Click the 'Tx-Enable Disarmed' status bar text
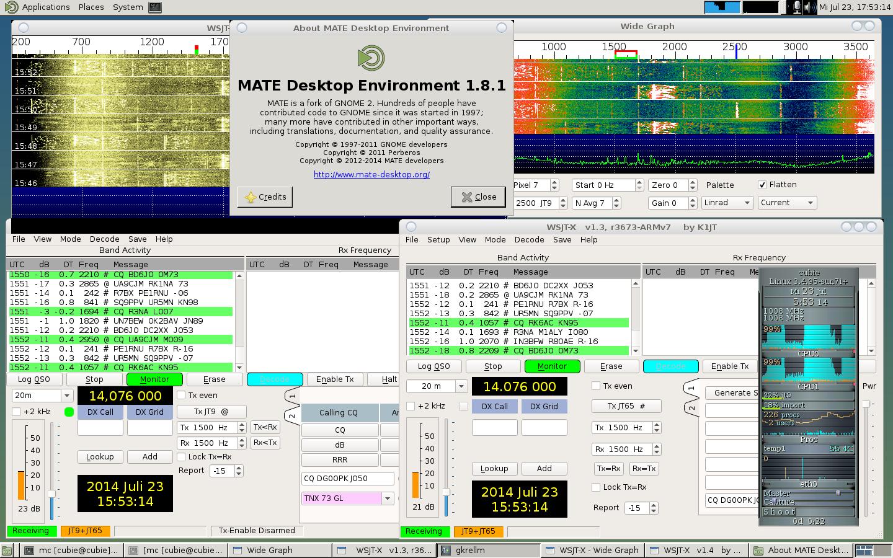The image size is (893, 558). [257, 531]
